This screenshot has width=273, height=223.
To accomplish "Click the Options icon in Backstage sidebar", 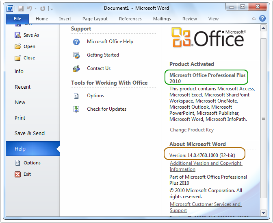I will point(18,163).
